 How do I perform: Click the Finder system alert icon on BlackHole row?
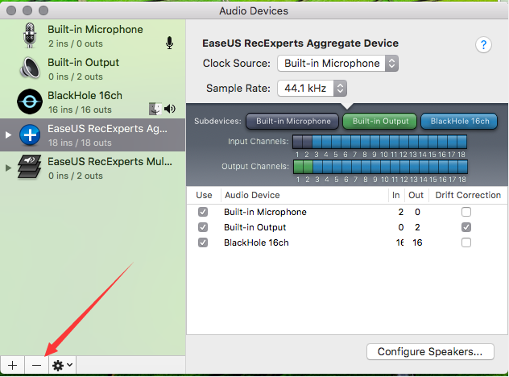[155, 109]
